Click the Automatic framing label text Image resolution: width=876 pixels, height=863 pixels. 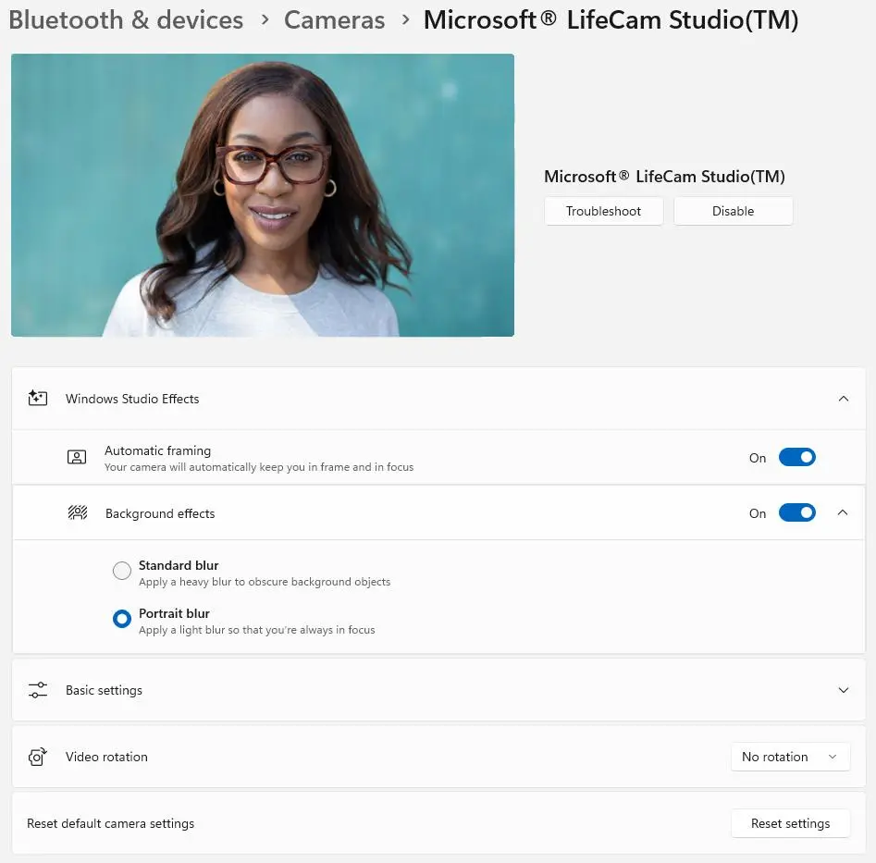pyautogui.click(x=157, y=450)
